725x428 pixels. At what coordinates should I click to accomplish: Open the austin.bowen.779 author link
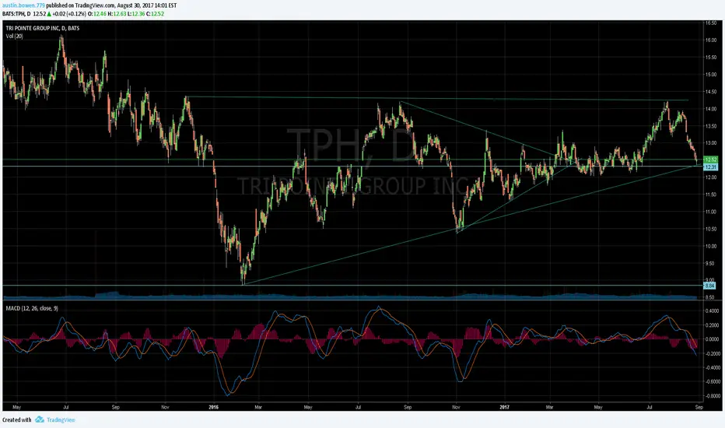coord(23,5)
